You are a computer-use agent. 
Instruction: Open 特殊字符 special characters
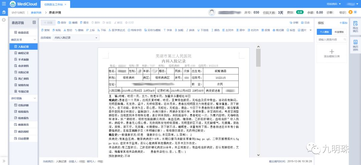[x=135, y=30]
